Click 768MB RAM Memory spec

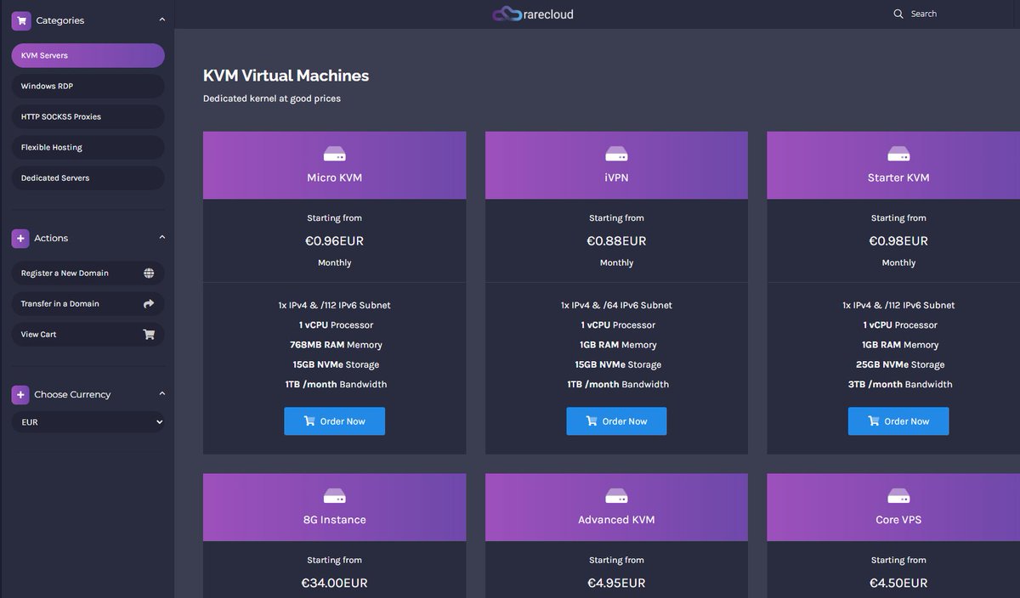(x=334, y=345)
